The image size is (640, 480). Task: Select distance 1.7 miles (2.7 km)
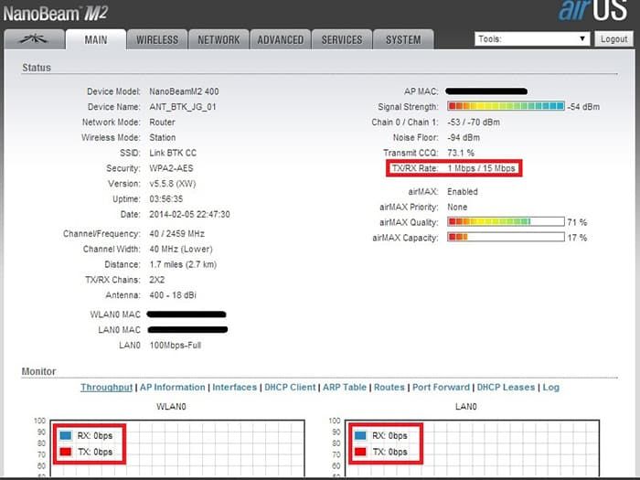[183, 264]
